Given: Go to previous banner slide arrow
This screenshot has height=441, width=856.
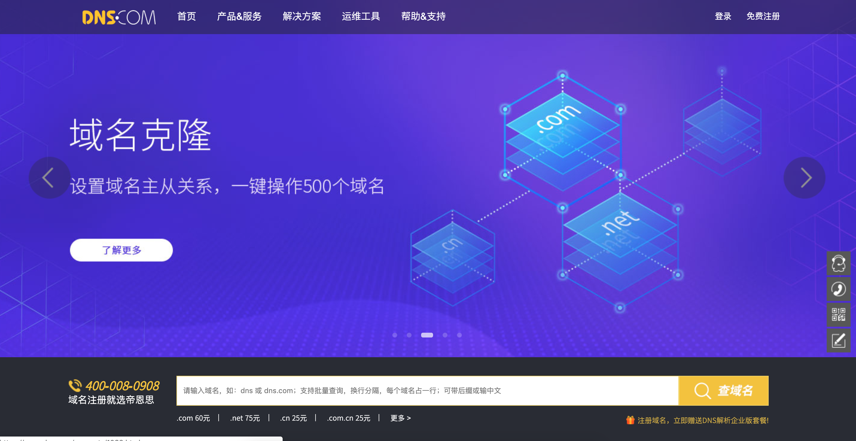Looking at the screenshot, I should tap(49, 178).
